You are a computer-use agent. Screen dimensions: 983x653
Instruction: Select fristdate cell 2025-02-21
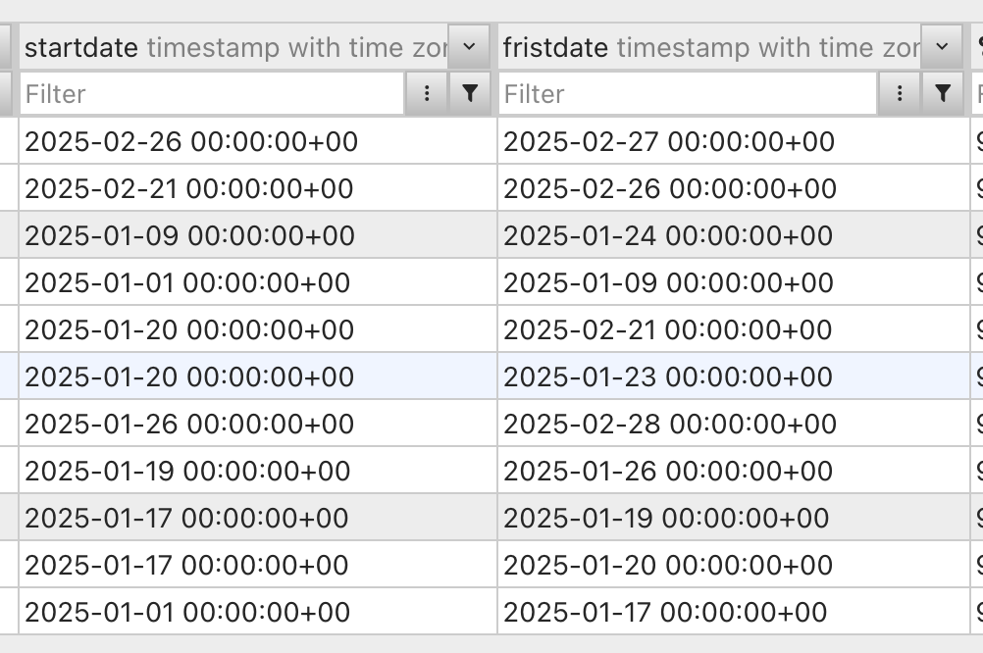(734, 329)
